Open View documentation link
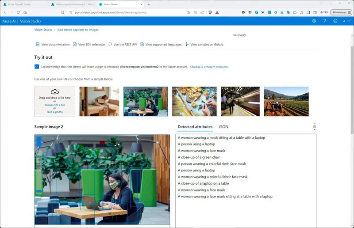354x228 pixels. (53, 45)
